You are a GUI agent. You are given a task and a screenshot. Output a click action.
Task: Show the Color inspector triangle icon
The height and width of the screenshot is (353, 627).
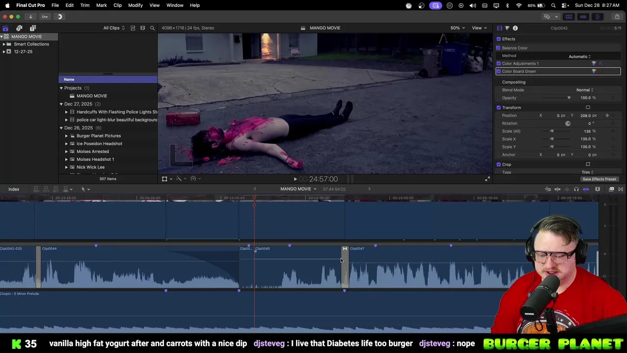(x=507, y=28)
